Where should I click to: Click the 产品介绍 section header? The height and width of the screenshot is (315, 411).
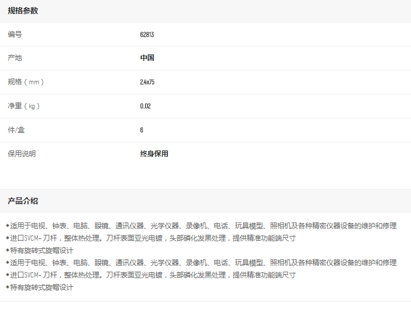[23, 201]
